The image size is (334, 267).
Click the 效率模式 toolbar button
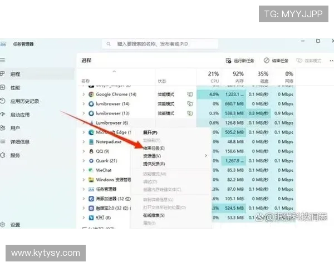tap(309, 61)
